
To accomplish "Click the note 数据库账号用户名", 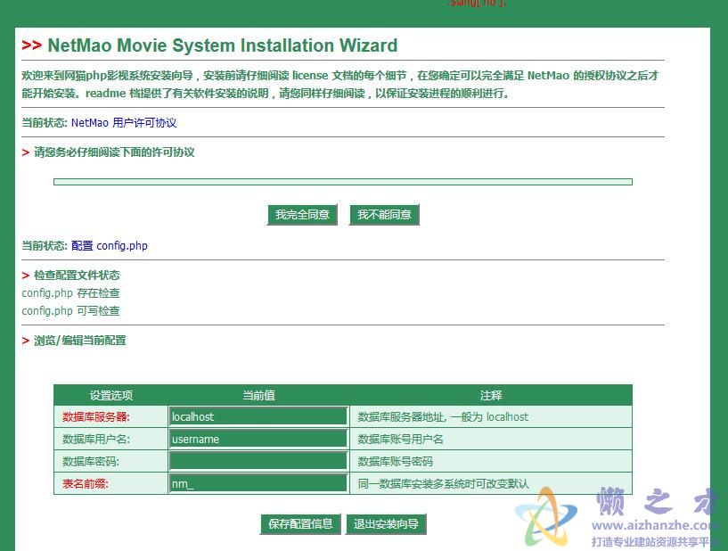I will coord(400,439).
